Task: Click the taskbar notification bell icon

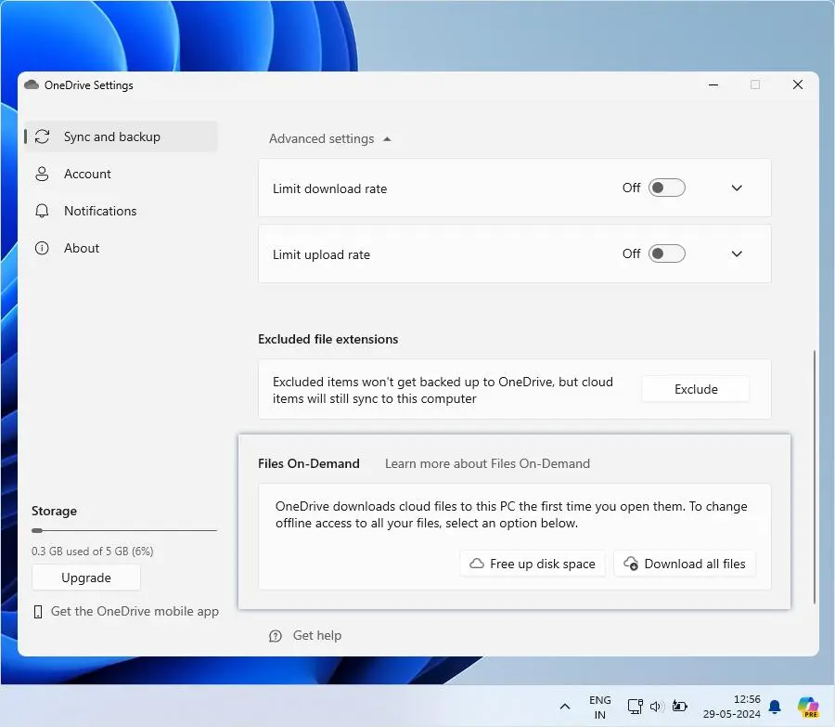Action: point(775,708)
